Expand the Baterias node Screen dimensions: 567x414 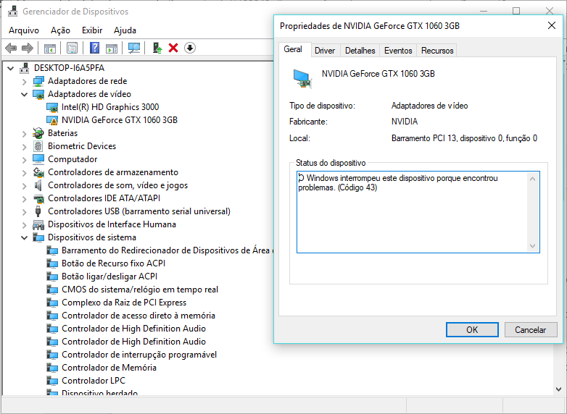24,134
